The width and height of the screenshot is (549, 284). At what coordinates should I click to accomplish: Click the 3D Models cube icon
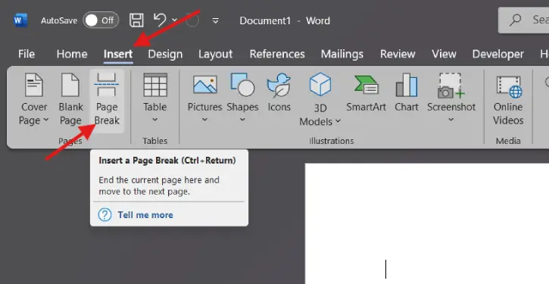pos(320,84)
